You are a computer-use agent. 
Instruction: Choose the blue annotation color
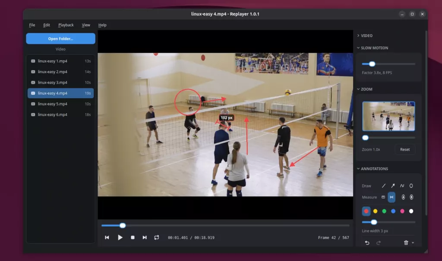[x=393, y=211]
